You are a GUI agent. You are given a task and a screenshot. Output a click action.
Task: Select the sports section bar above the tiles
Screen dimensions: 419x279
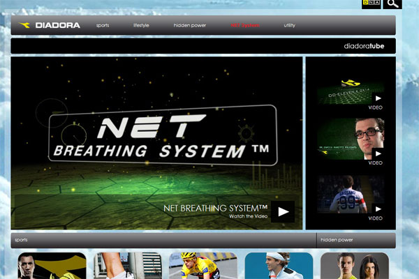tap(163, 240)
